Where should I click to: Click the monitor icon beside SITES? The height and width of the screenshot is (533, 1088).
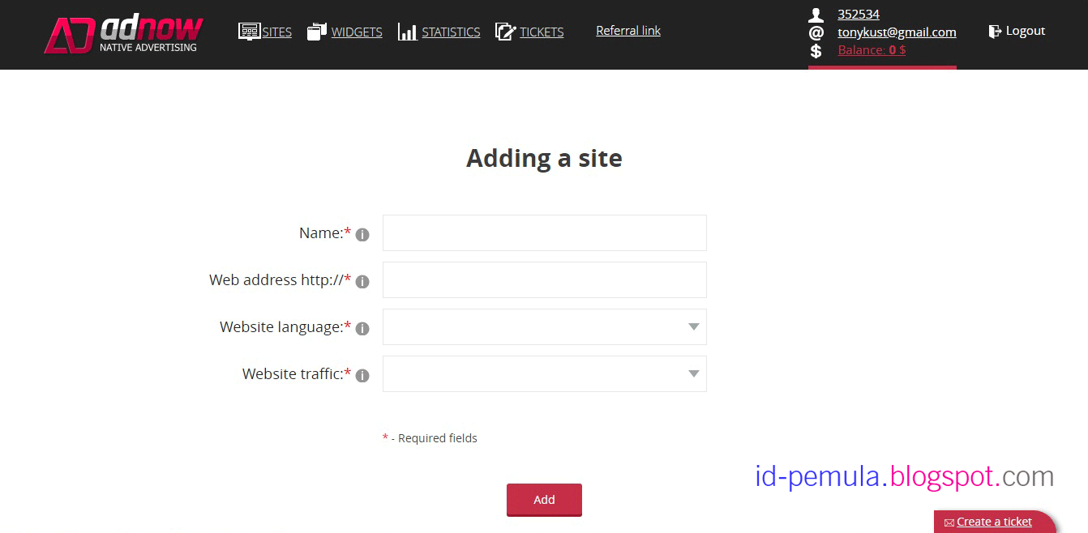click(x=249, y=32)
